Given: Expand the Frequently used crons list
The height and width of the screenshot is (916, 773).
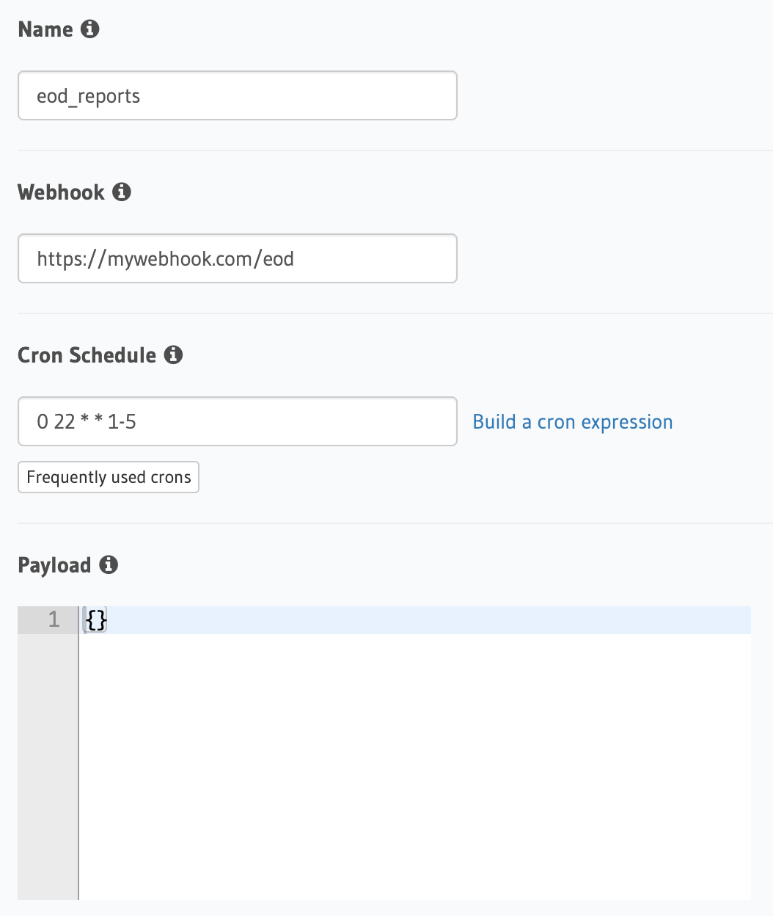Looking at the screenshot, I should pyautogui.click(x=109, y=478).
